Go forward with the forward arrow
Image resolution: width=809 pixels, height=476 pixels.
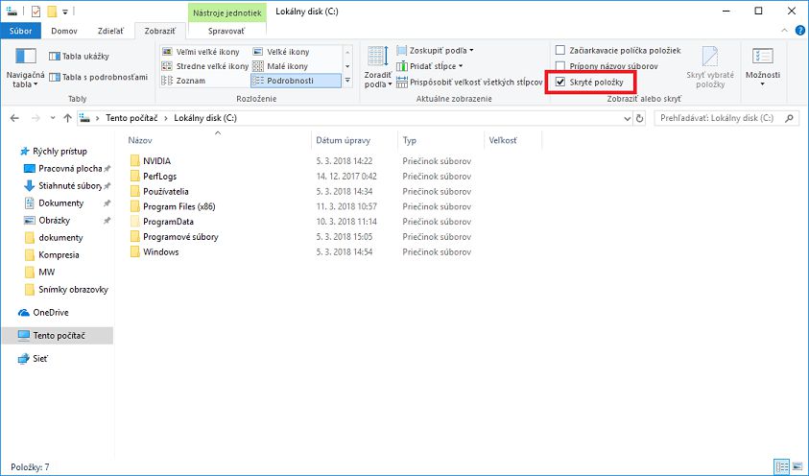(36, 118)
